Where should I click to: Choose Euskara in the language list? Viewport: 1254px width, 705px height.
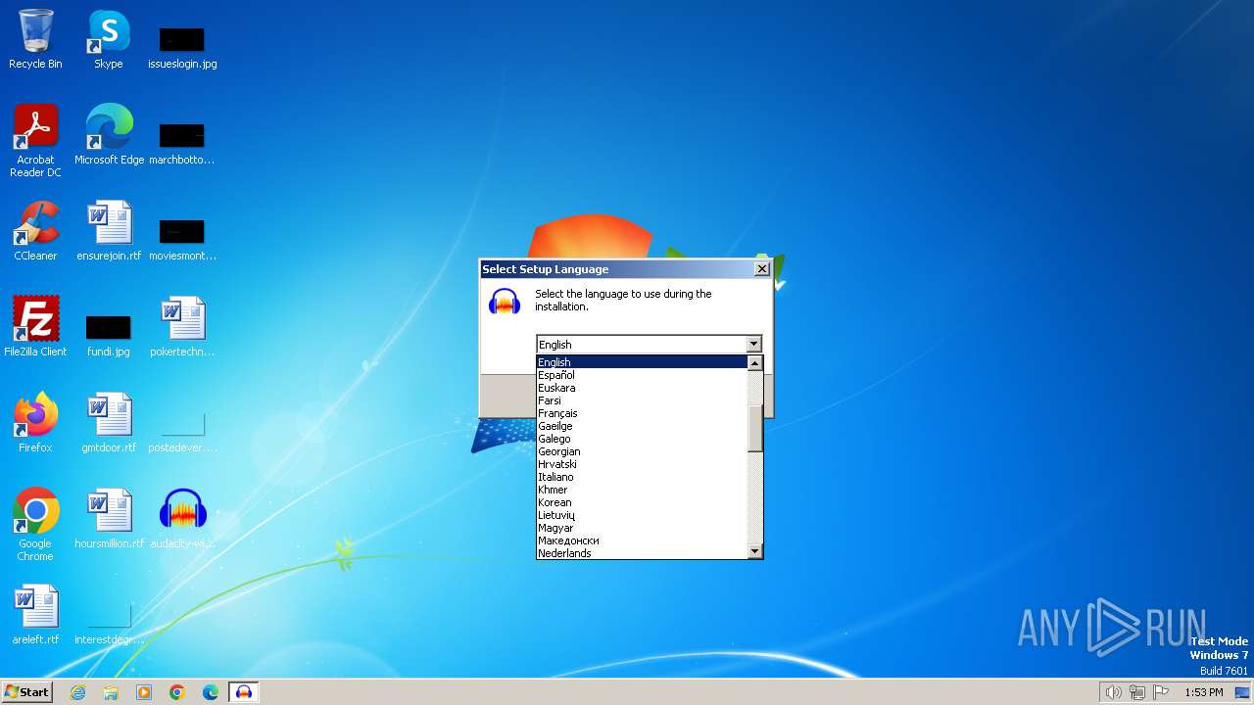click(x=642, y=388)
